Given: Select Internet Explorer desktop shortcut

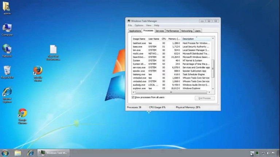Looking at the screenshot, I should click(7, 95).
